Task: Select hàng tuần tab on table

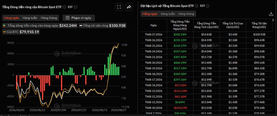Action: (x=168, y=14)
